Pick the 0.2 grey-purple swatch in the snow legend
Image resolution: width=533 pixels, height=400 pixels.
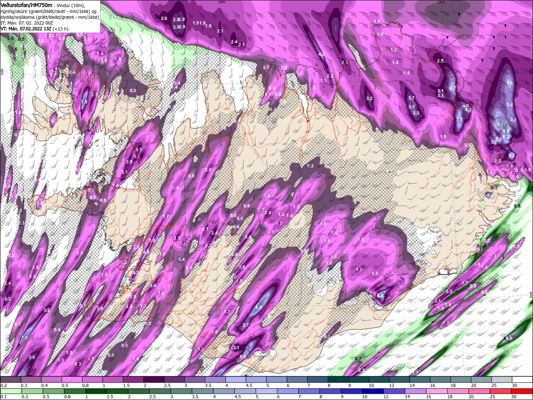coord(10,380)
